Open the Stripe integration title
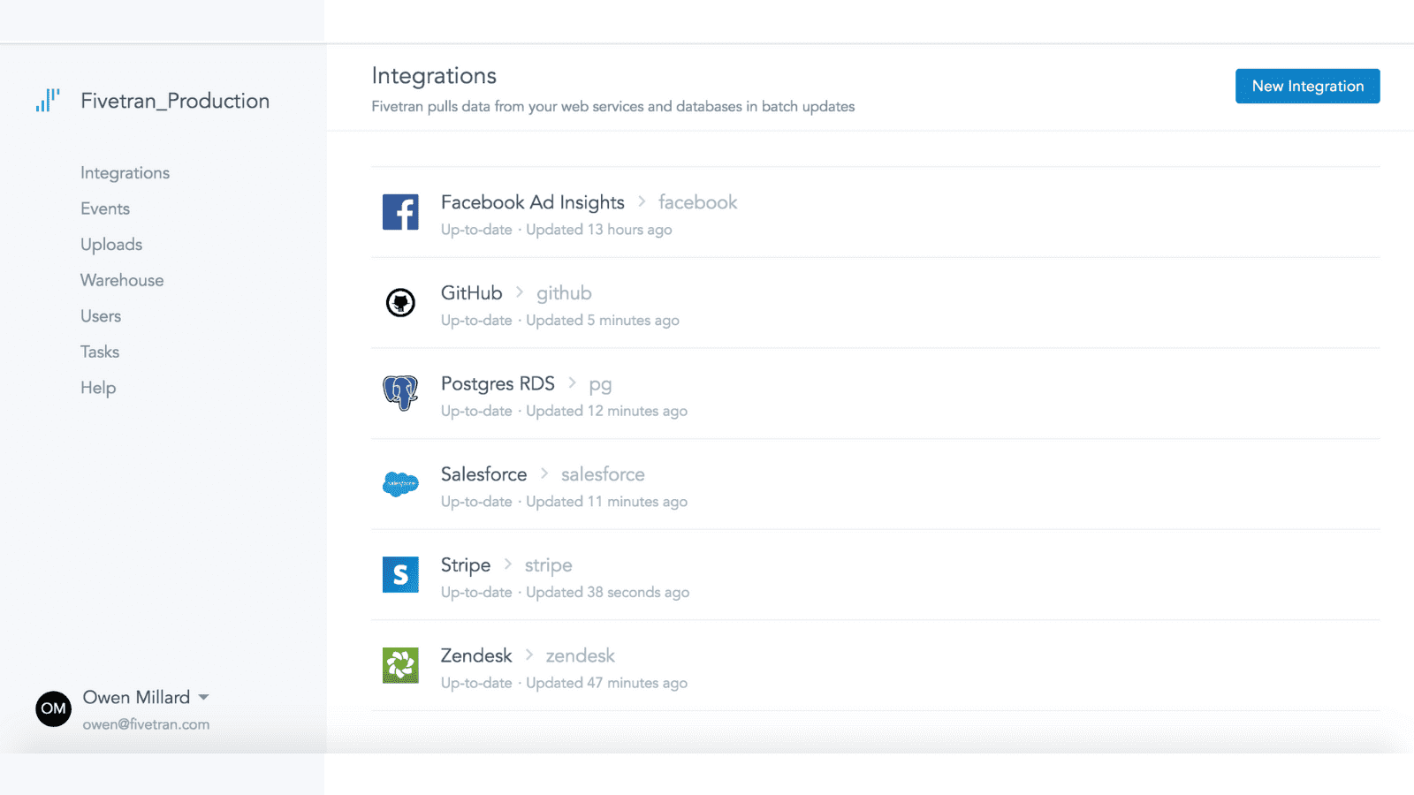 (x=466, y=565)
